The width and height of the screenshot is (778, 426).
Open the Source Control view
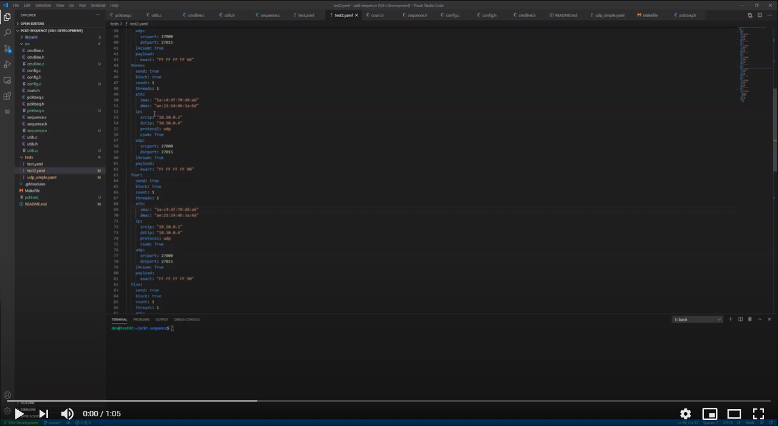7,49
